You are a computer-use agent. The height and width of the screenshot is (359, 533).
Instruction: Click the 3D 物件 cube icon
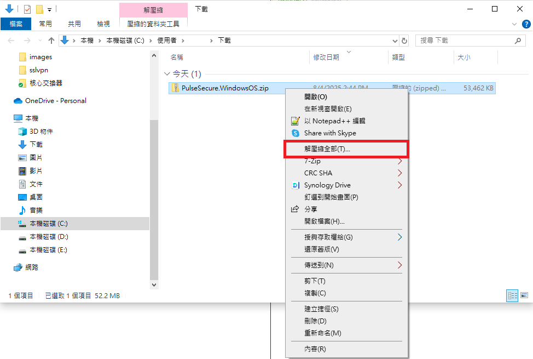(x=22, y=132)
